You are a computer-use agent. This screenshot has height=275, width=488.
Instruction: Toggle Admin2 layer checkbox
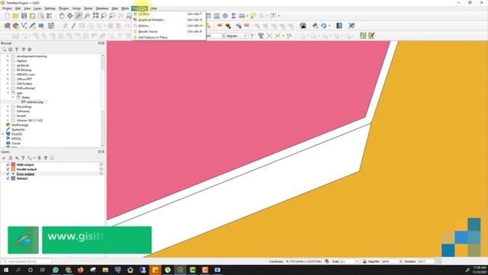tap(8, 179)
